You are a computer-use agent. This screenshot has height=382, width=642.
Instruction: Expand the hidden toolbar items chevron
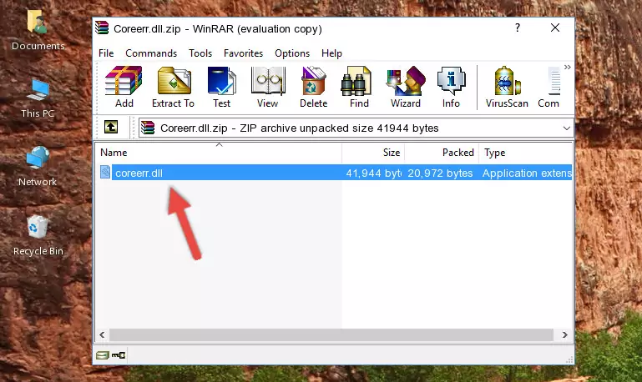568,67
